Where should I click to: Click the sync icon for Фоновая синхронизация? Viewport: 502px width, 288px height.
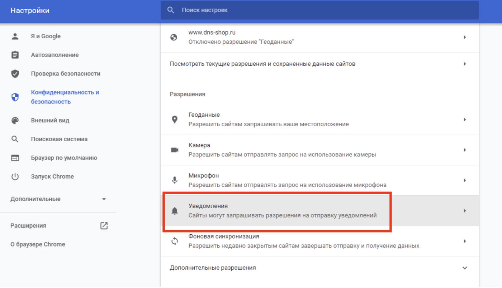[175, 241]
